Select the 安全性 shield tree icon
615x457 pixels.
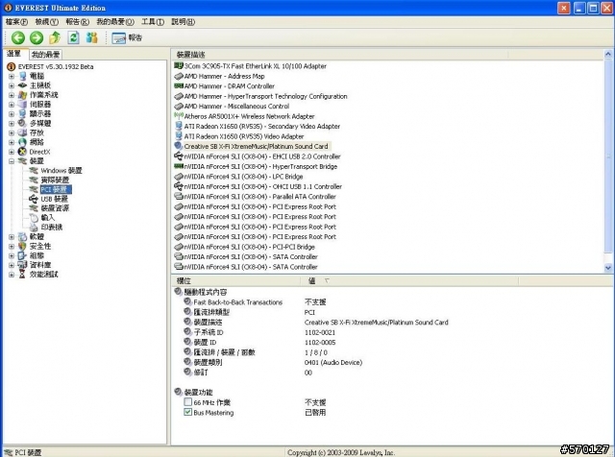click(x=22, y=246)
